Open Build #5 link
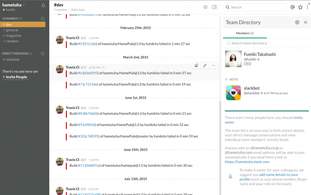The image size is (311, 195). (x=80, y=44)
